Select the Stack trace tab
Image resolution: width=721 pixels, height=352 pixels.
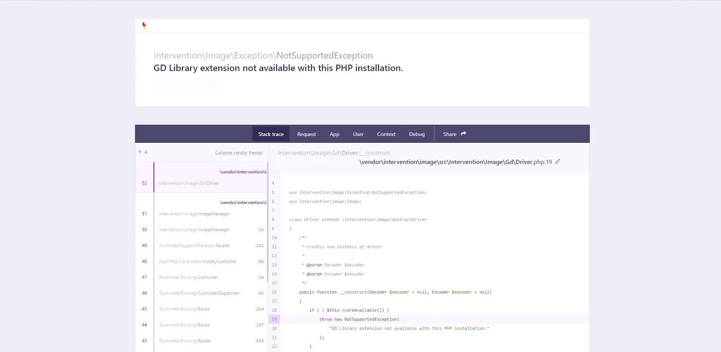point(271,134)
